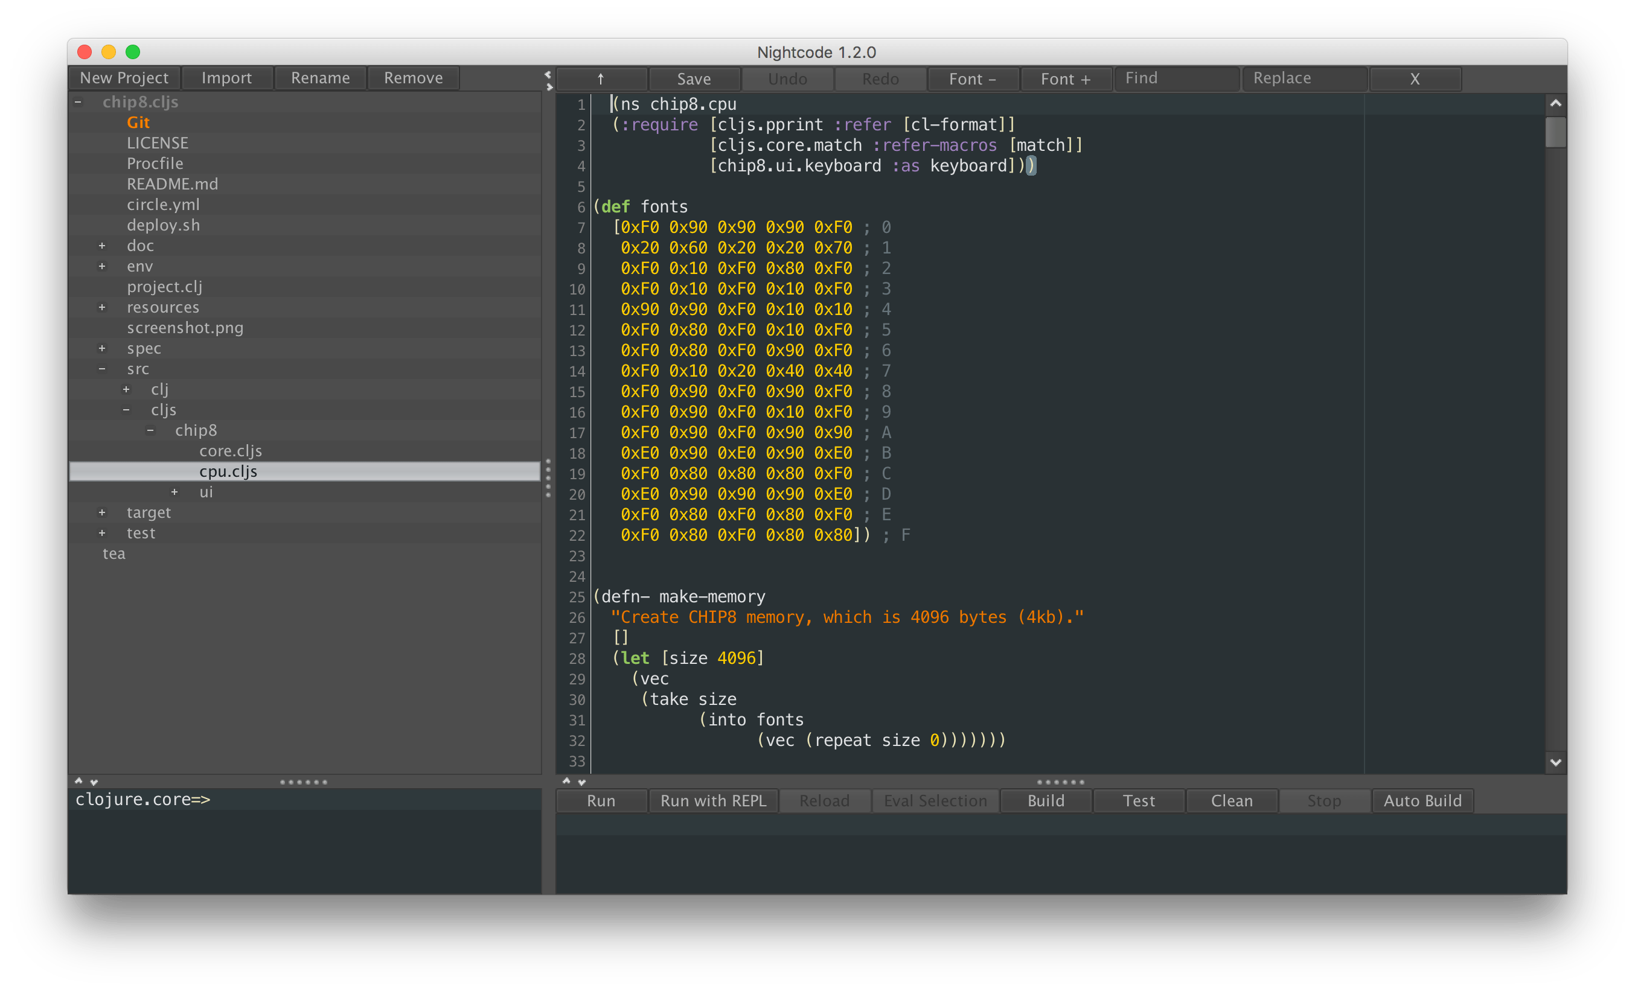Expand the ui folder
The image size is (1635, 991).
(x=174, y=492)
